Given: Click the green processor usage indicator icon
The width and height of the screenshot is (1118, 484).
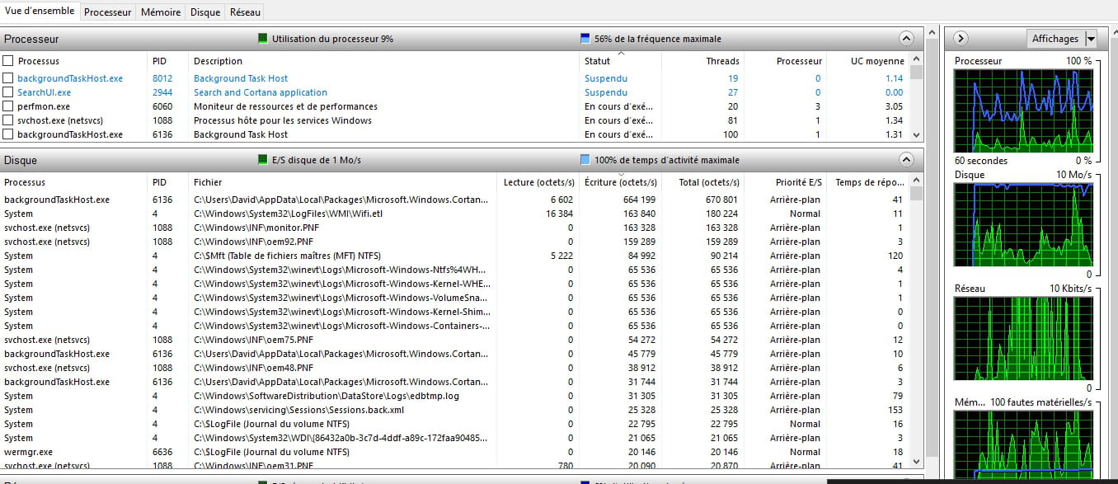Looking at the screenshot, I should tap(263, 39).
